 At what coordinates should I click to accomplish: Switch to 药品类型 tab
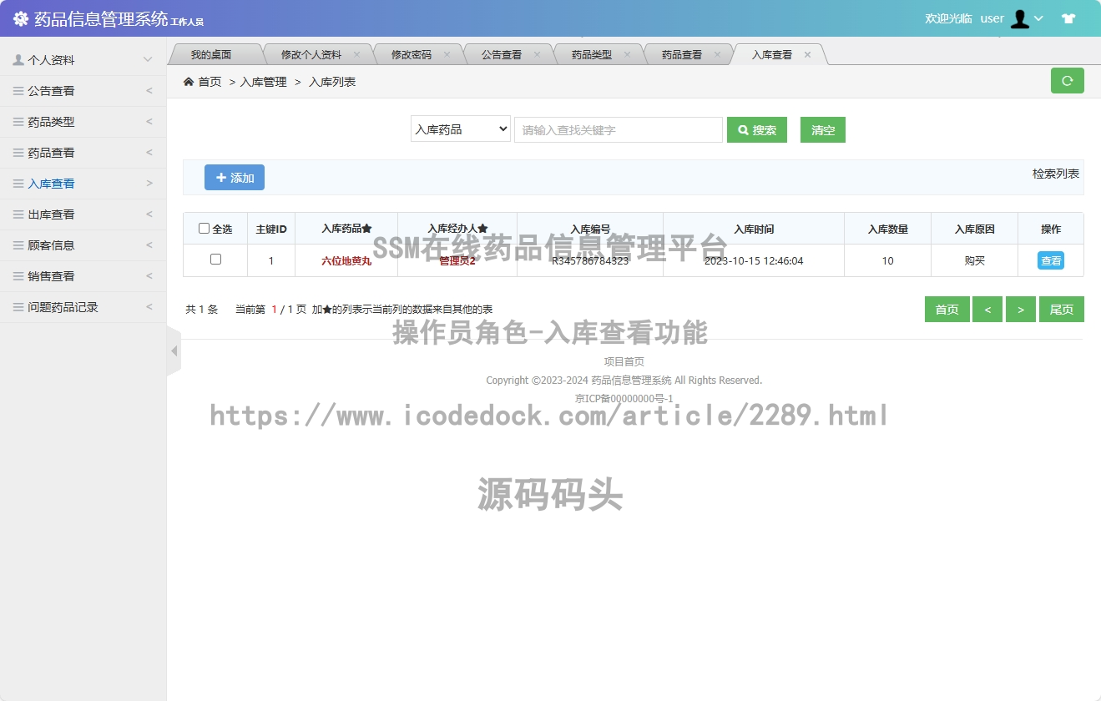click(x=592, y=54)
